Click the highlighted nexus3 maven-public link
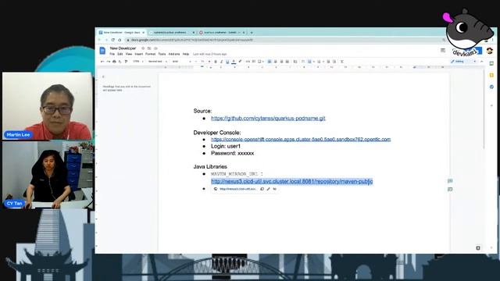This screenshot has height=281, width=500. 291,181
